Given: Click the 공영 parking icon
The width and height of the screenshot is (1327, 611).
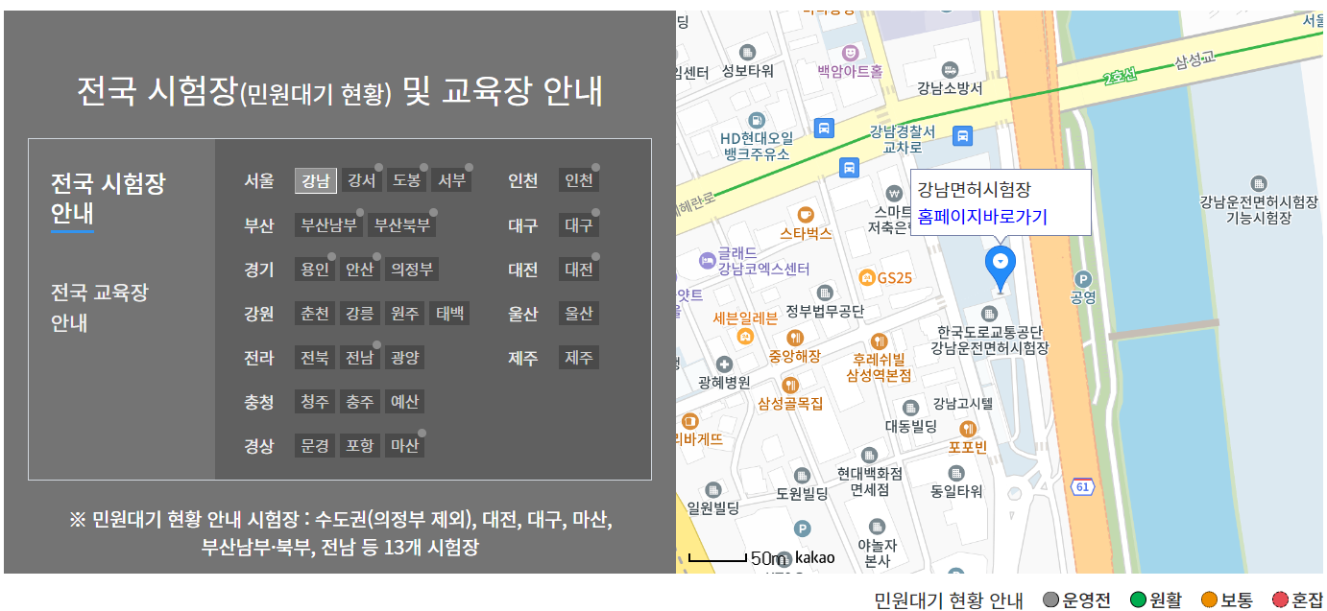Looking at the screenshot, I should tap(1084, 278).
